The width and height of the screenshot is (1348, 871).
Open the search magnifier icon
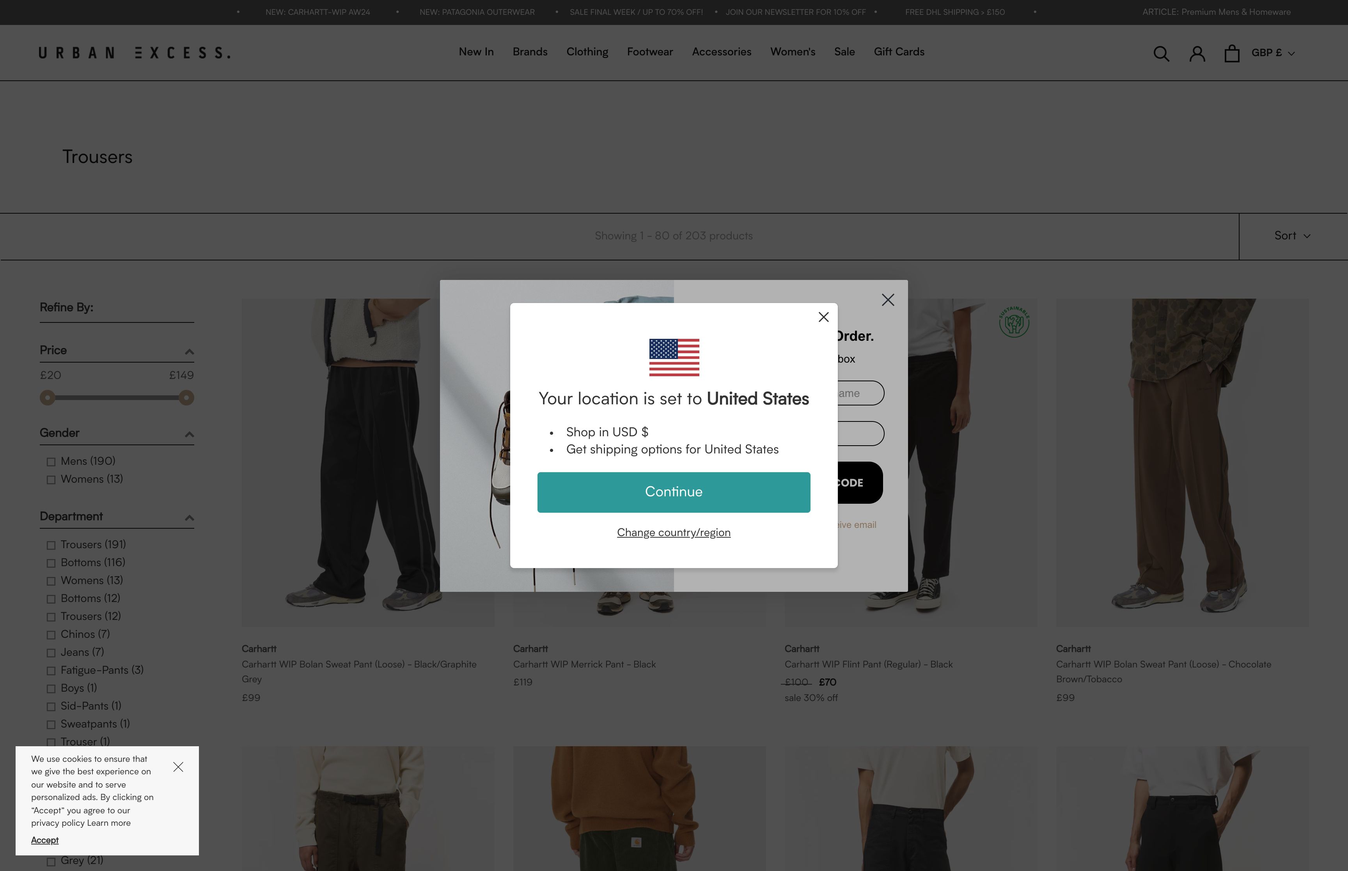click(x=1161, y=53)
